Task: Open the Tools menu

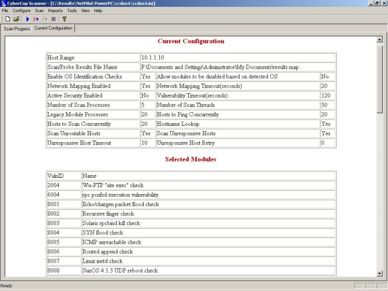Action: click(72, 10)
